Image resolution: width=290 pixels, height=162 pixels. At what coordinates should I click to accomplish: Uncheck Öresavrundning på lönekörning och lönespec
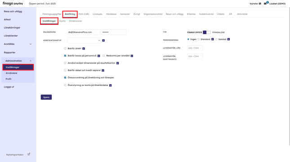click(x=65, y=77)
